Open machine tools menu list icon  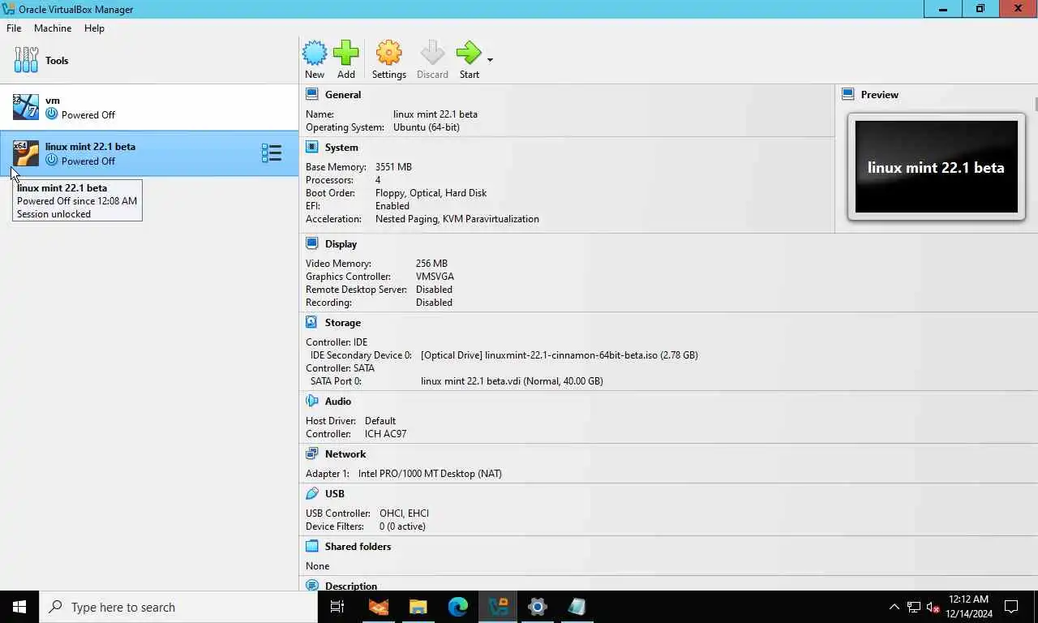[x=271, y=153]
